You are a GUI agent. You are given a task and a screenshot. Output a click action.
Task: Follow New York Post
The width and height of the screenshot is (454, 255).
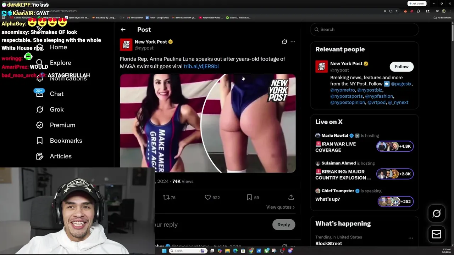coord(402,67)
